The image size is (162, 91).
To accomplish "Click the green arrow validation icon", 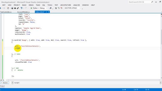I will [59, 8].
